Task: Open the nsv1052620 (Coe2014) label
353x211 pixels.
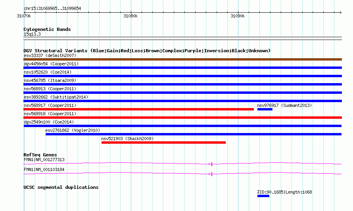Action: pos(48,72)
